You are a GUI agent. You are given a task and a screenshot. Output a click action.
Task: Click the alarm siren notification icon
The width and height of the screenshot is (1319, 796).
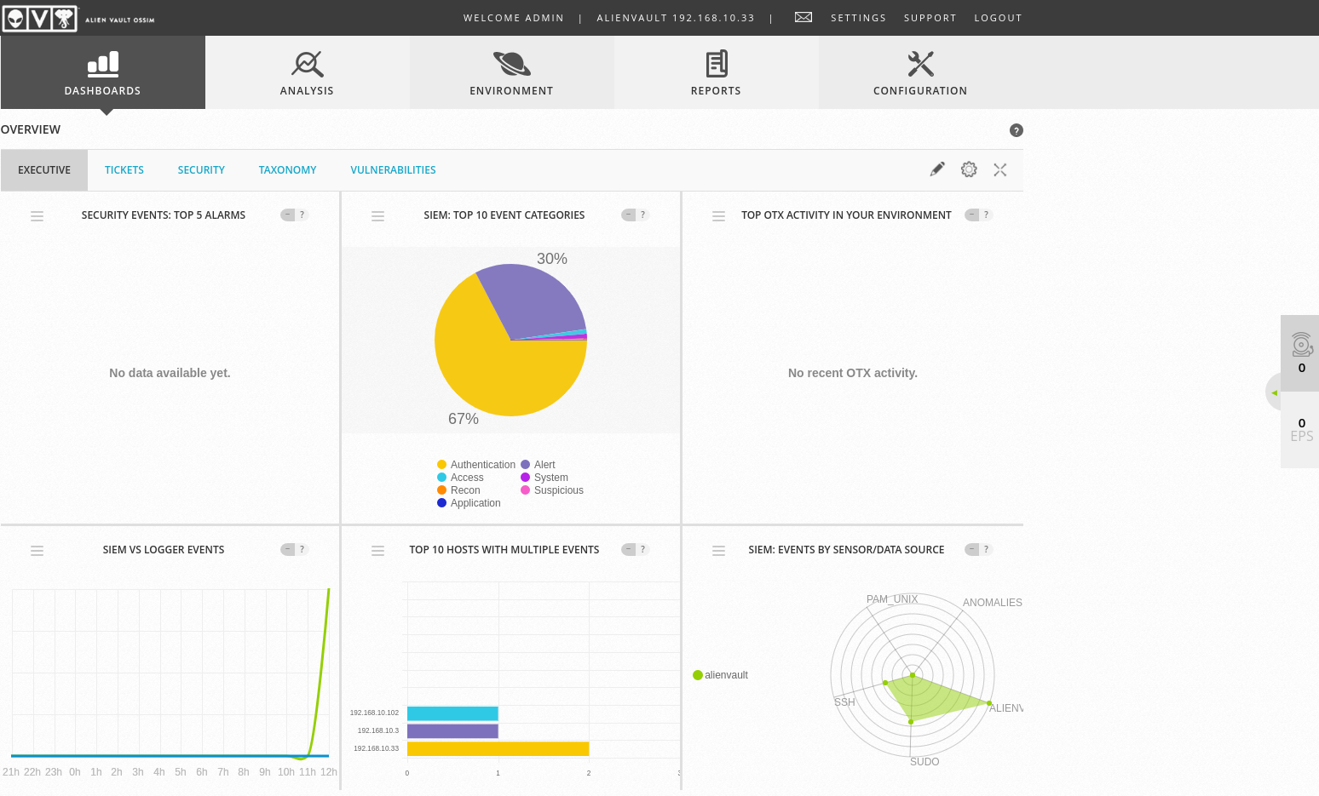tap(1301, 345)
